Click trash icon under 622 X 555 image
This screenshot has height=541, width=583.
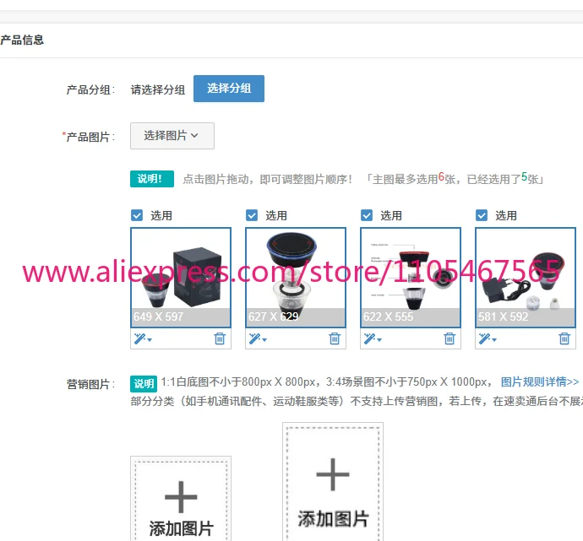(450, 338)
